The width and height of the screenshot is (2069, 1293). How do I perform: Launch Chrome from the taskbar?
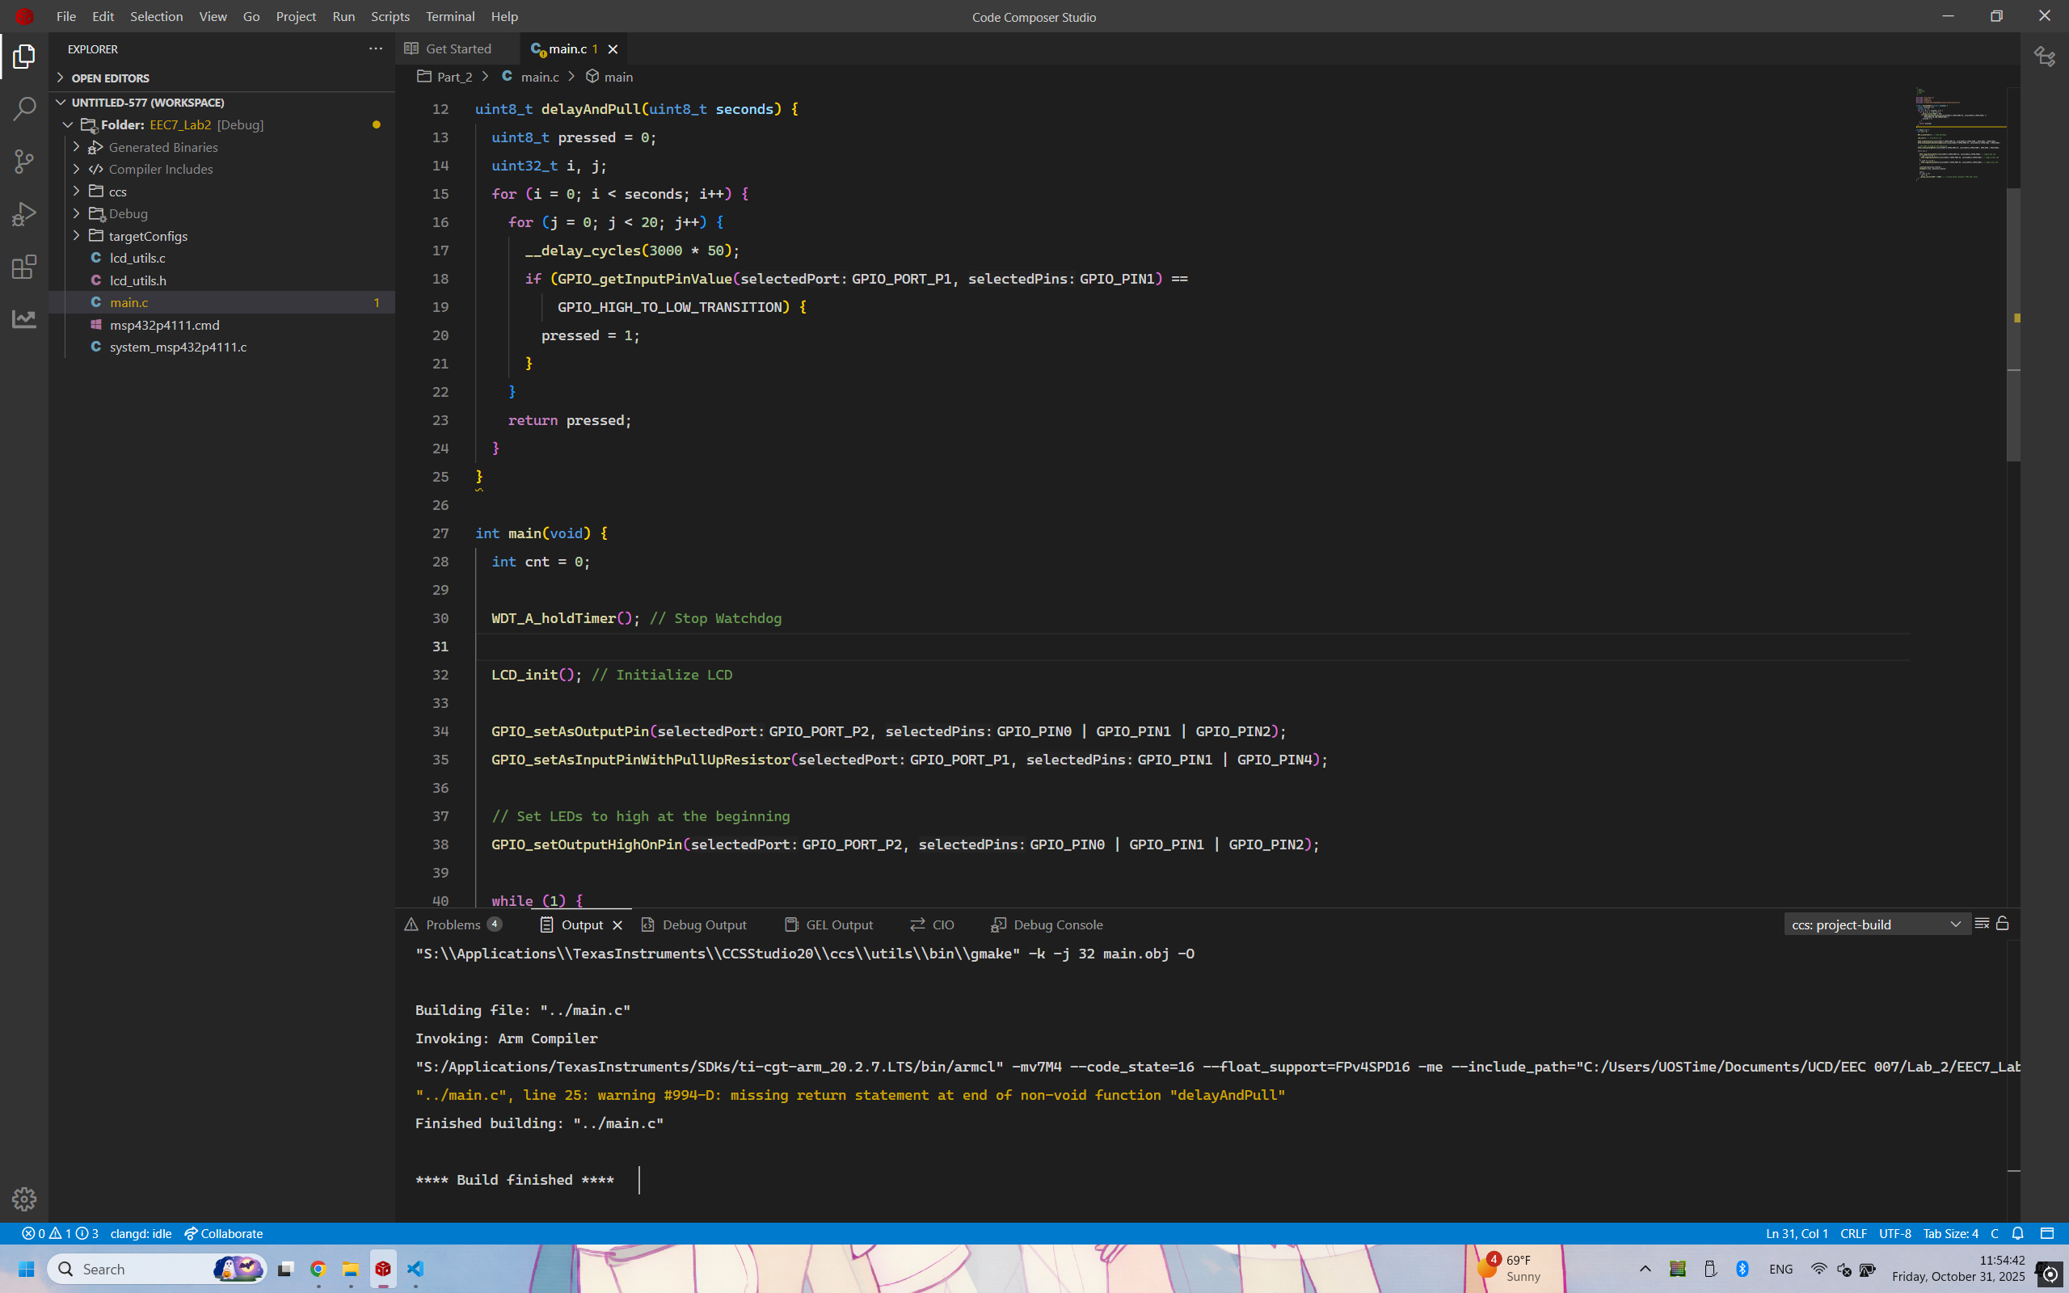click(318, 1269)
